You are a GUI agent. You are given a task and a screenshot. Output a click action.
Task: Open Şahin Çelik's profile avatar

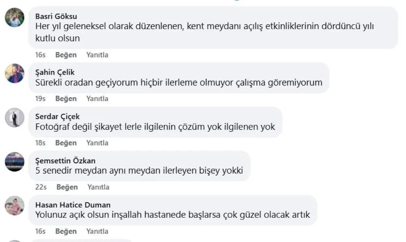click(x=15, y=73)
